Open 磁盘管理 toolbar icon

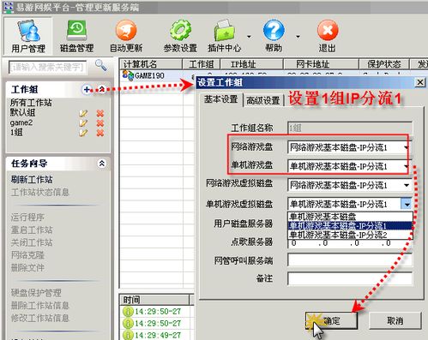click(x=76, y=36)
